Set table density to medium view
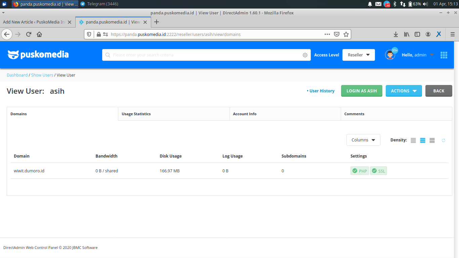Image resolution: width=459 pixels, height=258 pixels. pos(422,140)
